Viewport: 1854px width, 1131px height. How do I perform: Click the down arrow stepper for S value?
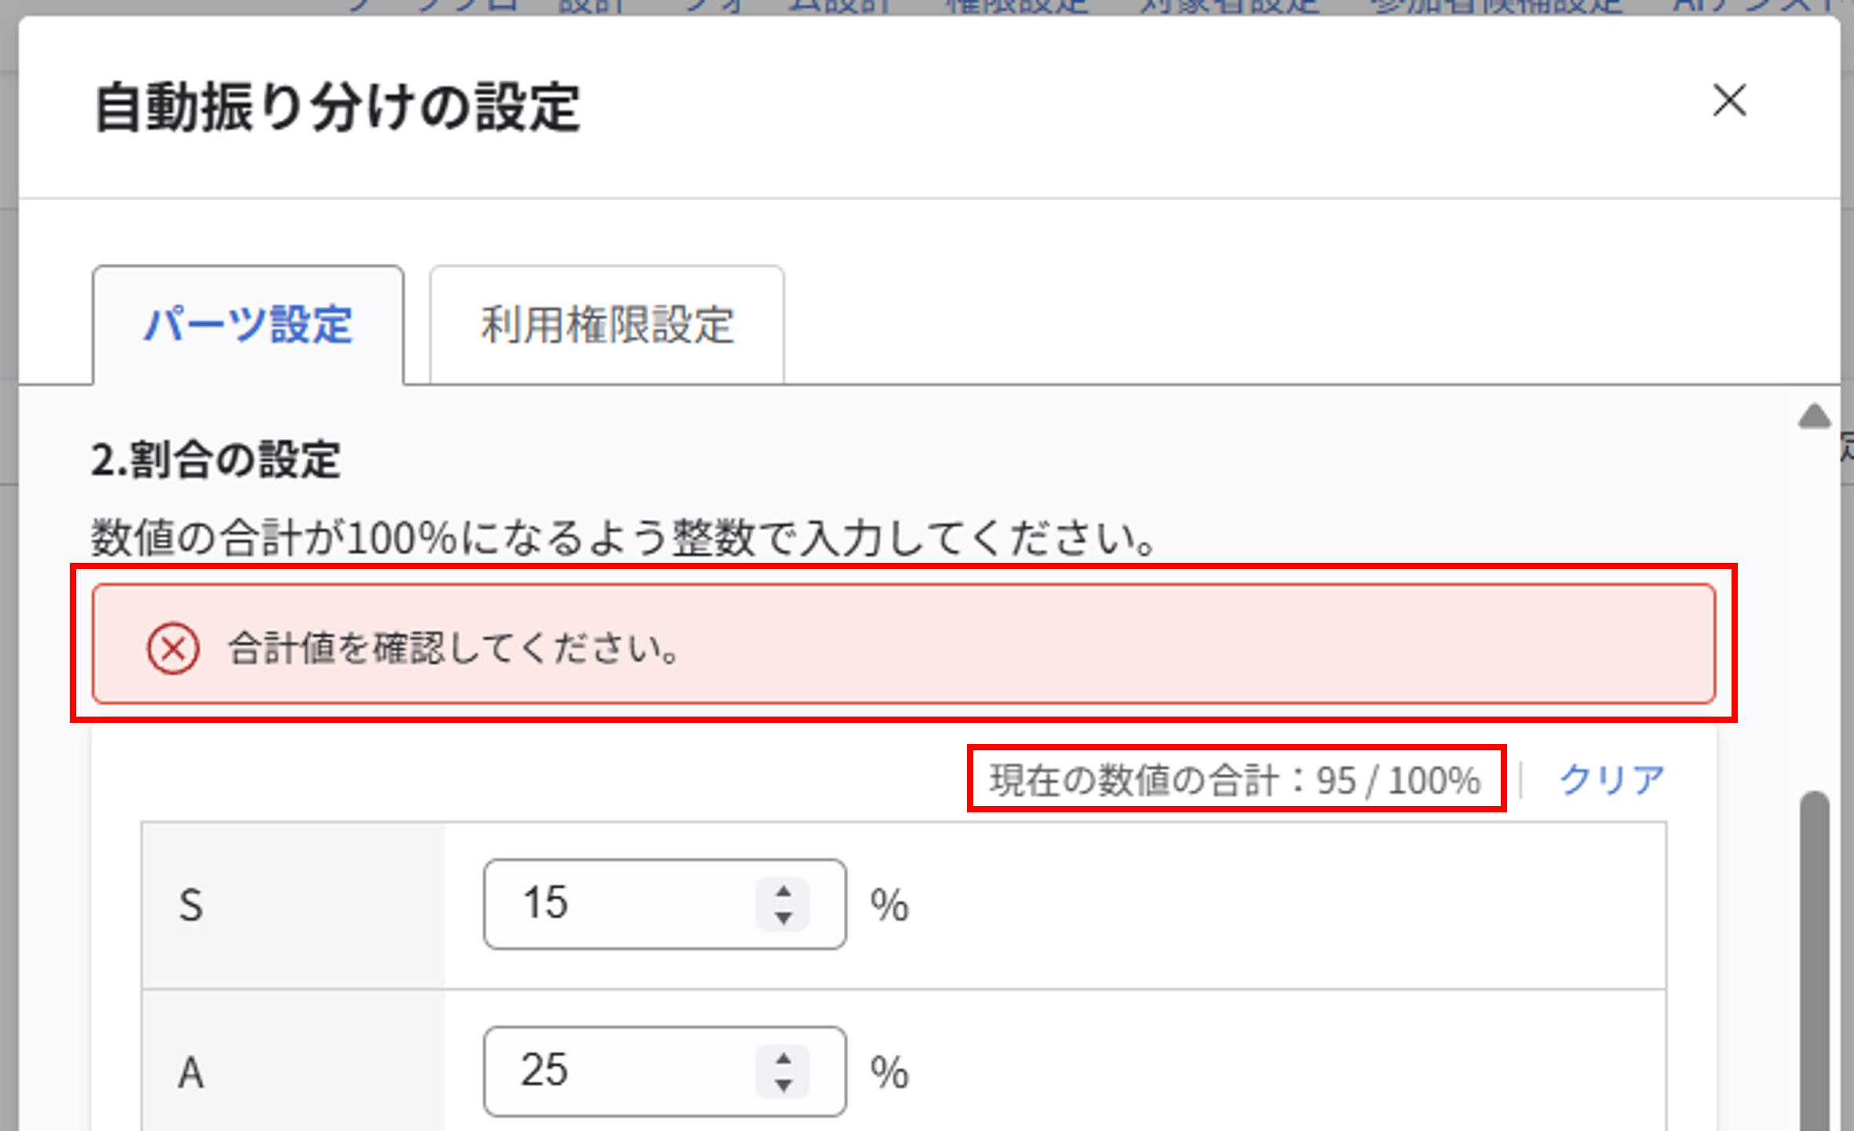tap(783, 920)
